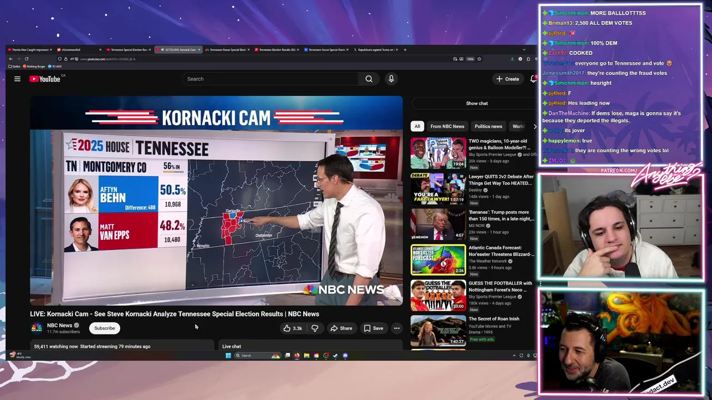Open Bananas Trump posts video thumbnail
The width and height of the screenshot is (712, 400).
pos(438,224)
